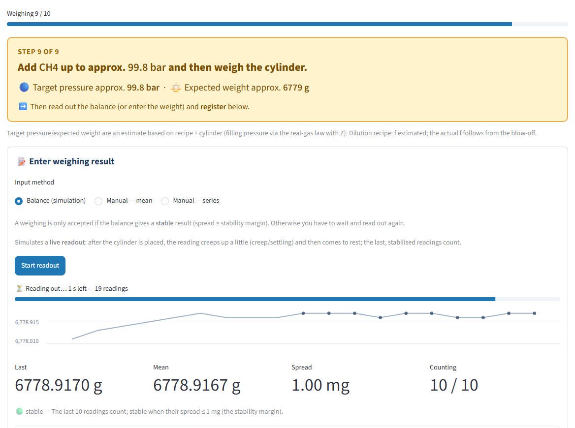The height and width of the screenshot is (428, 575).
Task: Click the green stable status dot
Action: (x=19, y=411)
